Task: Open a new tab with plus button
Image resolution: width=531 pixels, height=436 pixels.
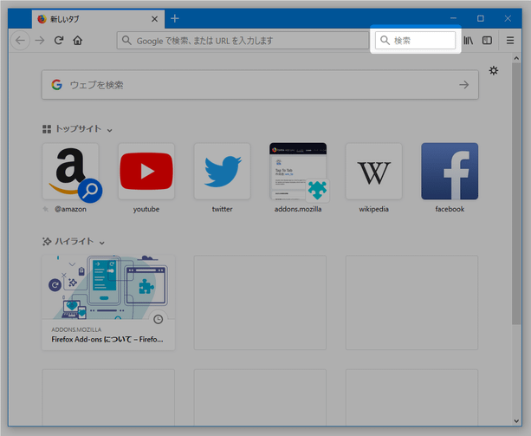Action: (175, 18)
